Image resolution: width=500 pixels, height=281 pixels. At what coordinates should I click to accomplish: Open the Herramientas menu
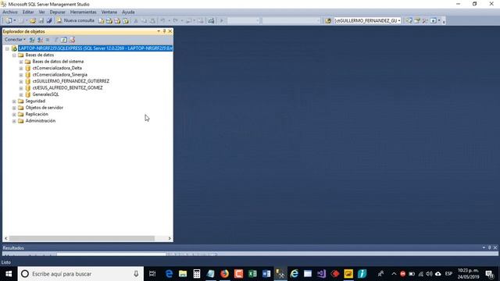point(84,12)
